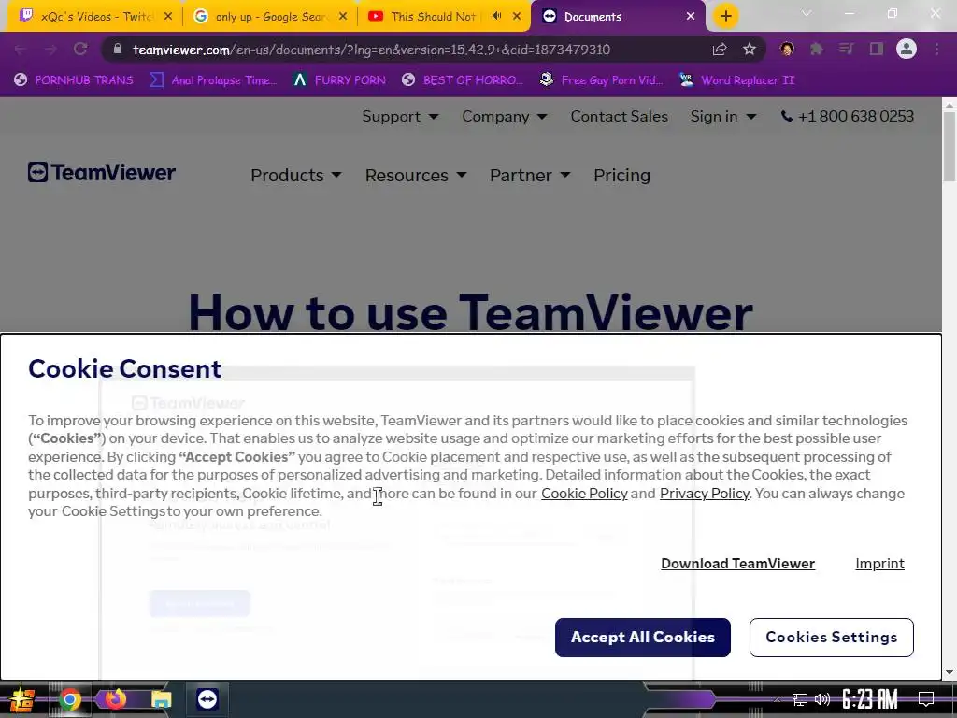Image resolution: width=957 pixels, height=718 pixels.
Task: Launch Firefox from the taskbar
Action: (115, 699)
